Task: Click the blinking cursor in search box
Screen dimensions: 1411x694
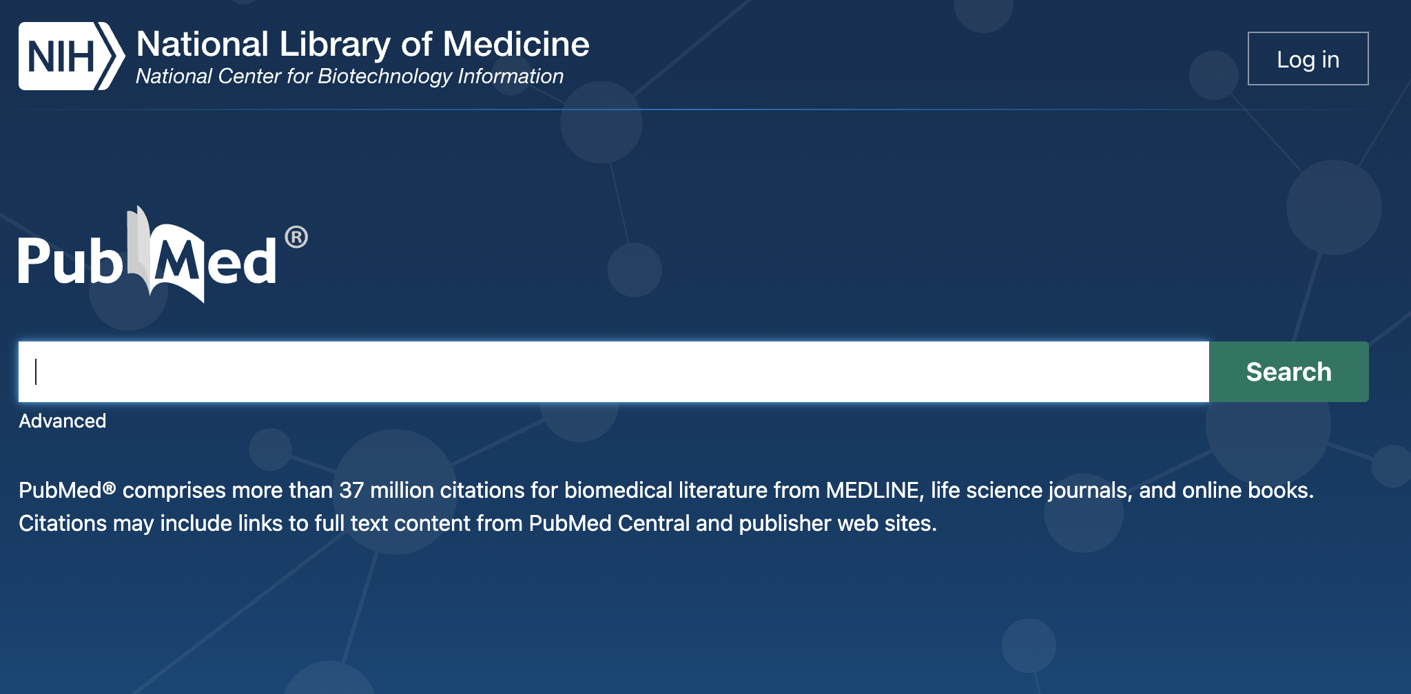Action: click(x=36, y=372)
